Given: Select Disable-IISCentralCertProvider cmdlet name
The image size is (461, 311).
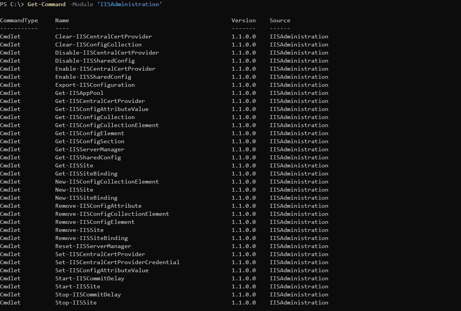Looking at the screenshot, I should (107, 53).
